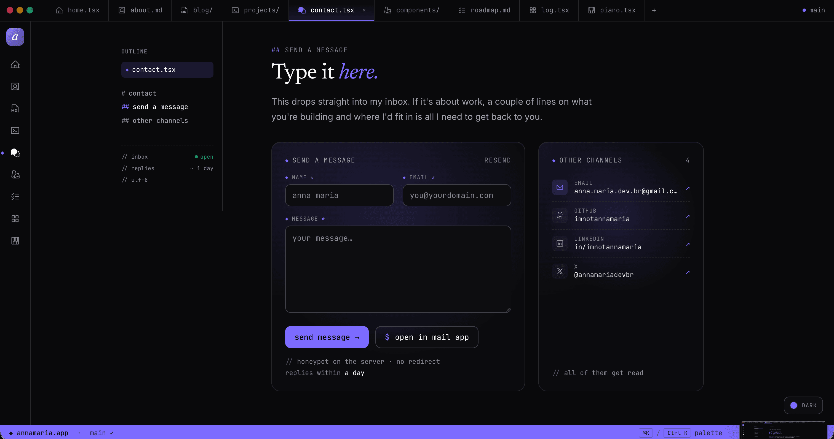Toggle the DARK theme switch
The image size is (834, 439).
point(803,405)
